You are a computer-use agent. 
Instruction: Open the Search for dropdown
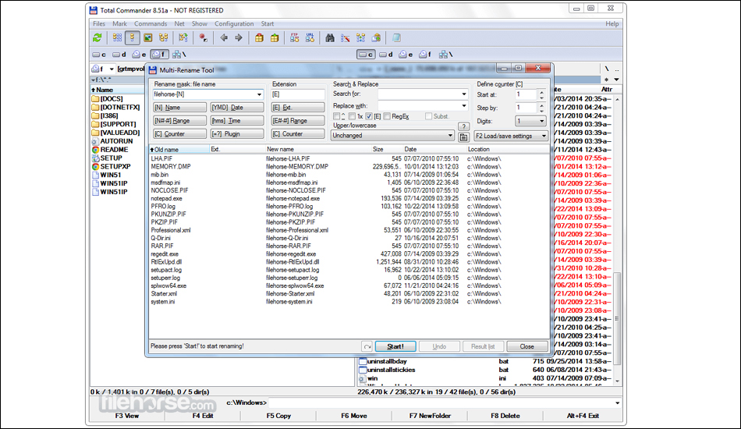(463, 94)
